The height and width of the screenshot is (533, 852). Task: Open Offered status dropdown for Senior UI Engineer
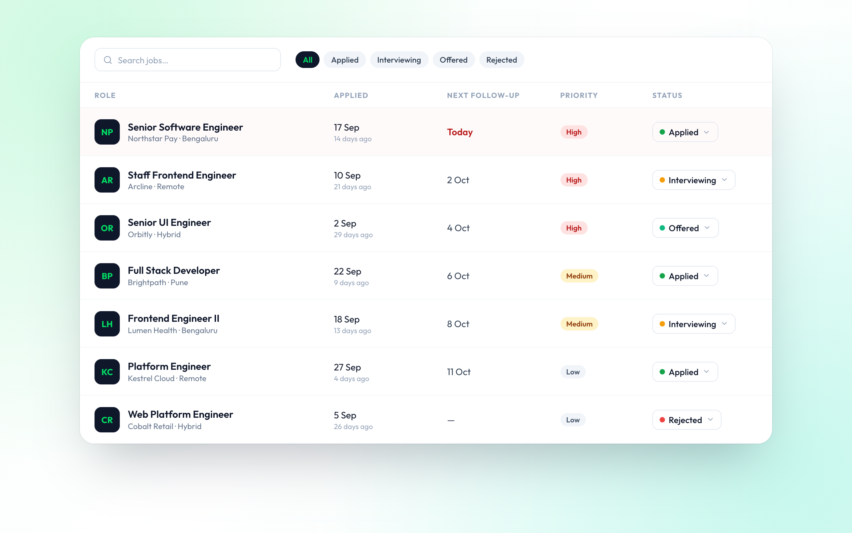coord(685,228)
